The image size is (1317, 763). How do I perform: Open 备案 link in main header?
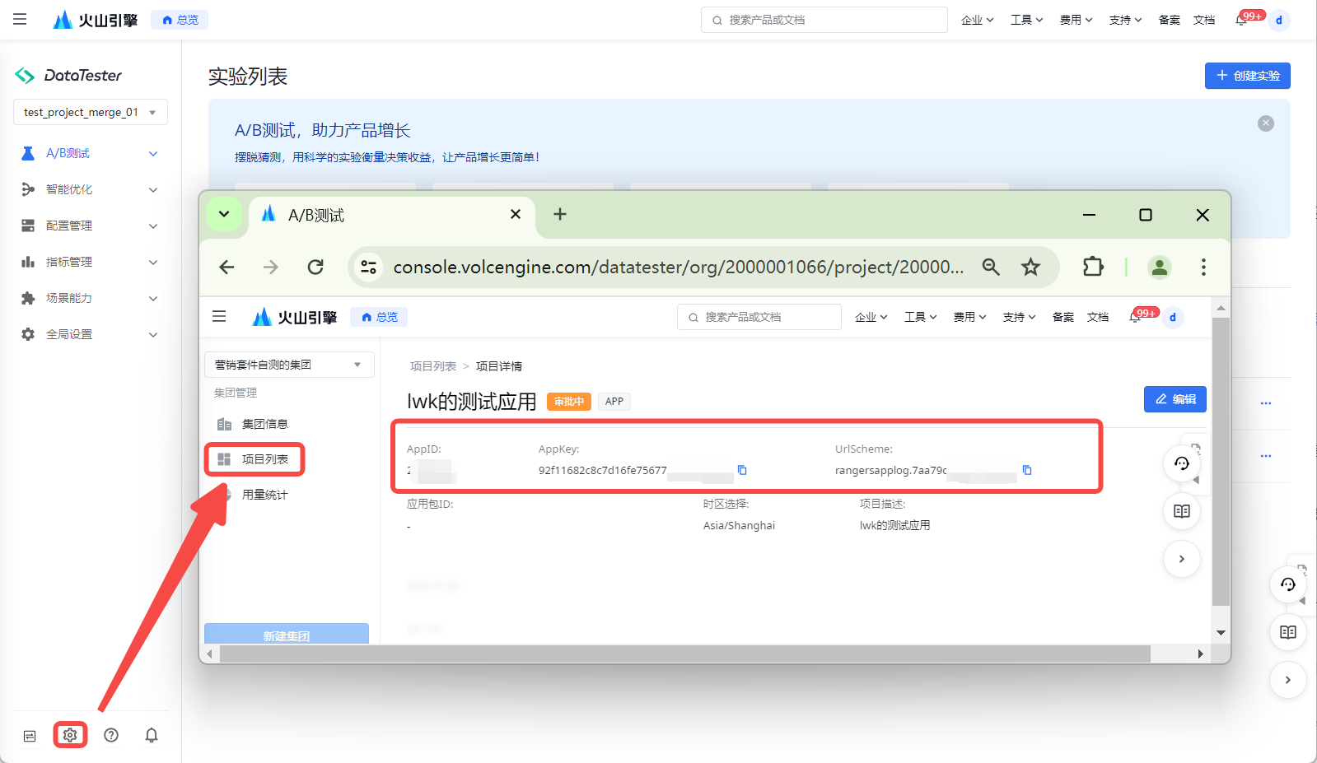coord(1170,20)
